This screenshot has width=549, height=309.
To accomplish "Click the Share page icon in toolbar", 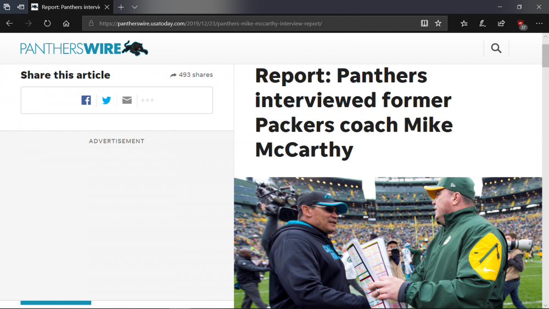I will [501, 24].
